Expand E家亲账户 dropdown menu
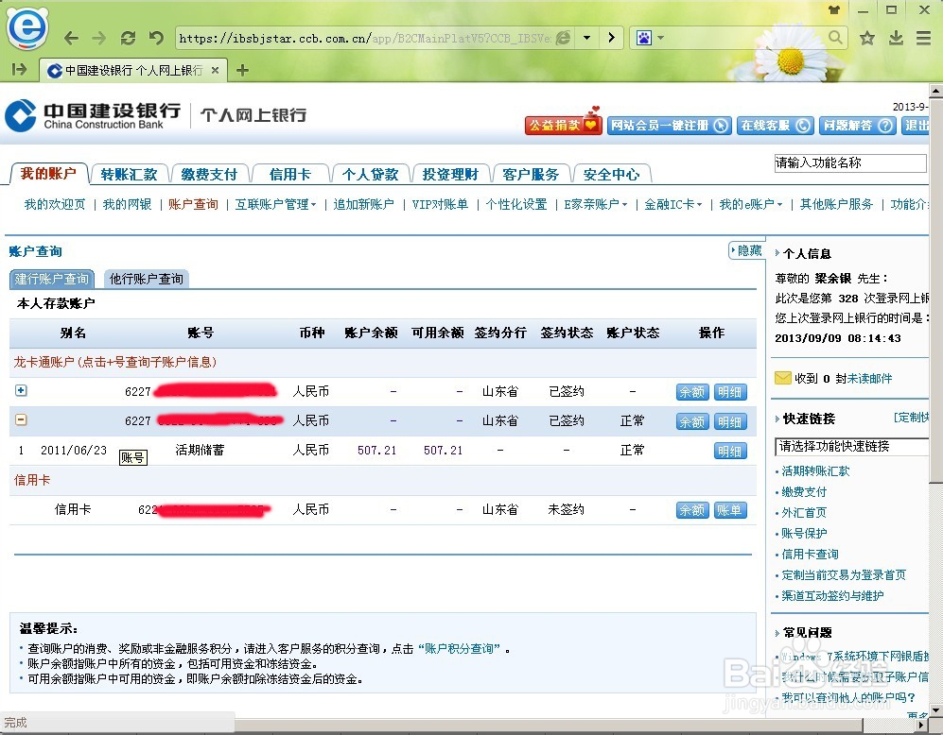 click(595, 204)
